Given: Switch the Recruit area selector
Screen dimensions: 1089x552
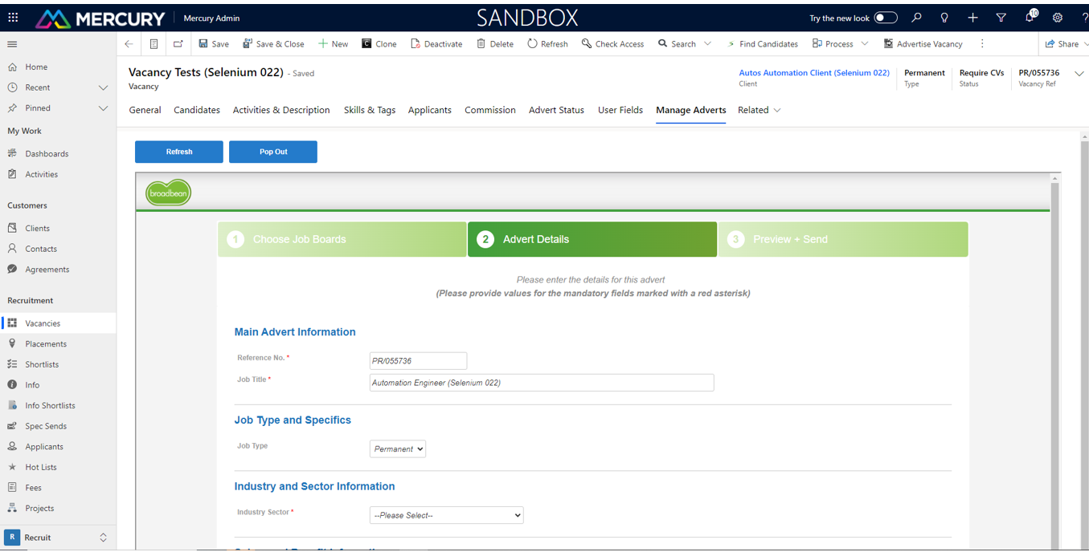Looking at the screenshot, I should (x=57, y=538).
